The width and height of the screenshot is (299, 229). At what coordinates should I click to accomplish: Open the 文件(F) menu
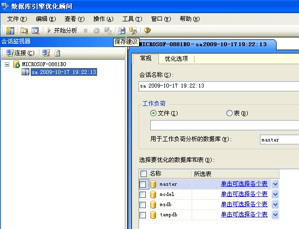click(17, 19)
